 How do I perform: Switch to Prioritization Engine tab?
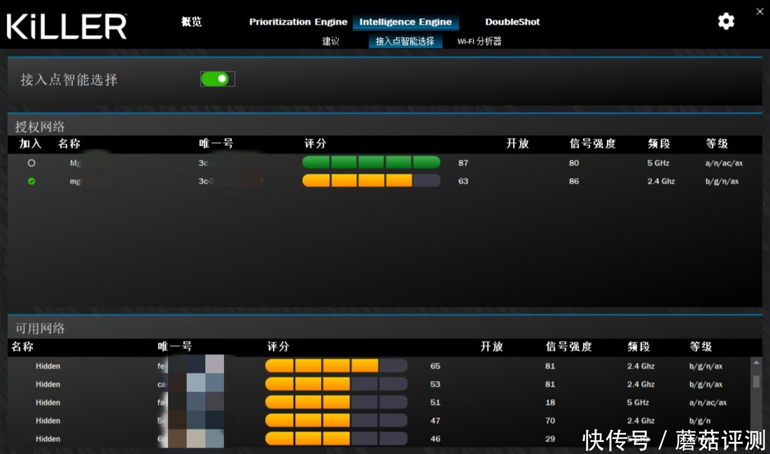tap(298, 22)
